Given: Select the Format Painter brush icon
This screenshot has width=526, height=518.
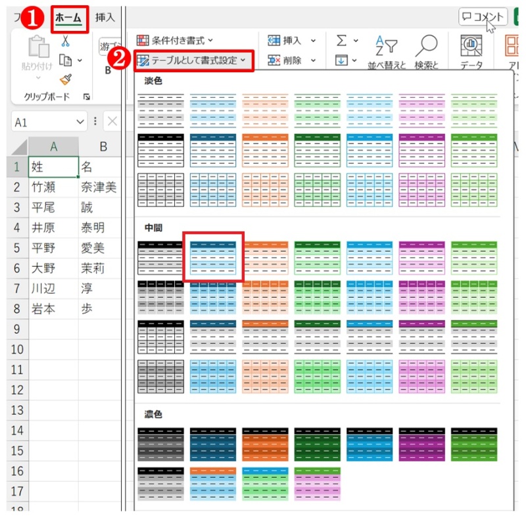Looking at the screenshot, I should pyautogui.click(x=66, y=79).
